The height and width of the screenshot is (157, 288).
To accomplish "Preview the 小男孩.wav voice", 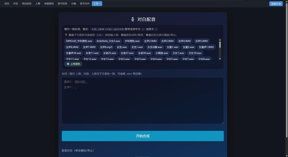I will point(162,53).
